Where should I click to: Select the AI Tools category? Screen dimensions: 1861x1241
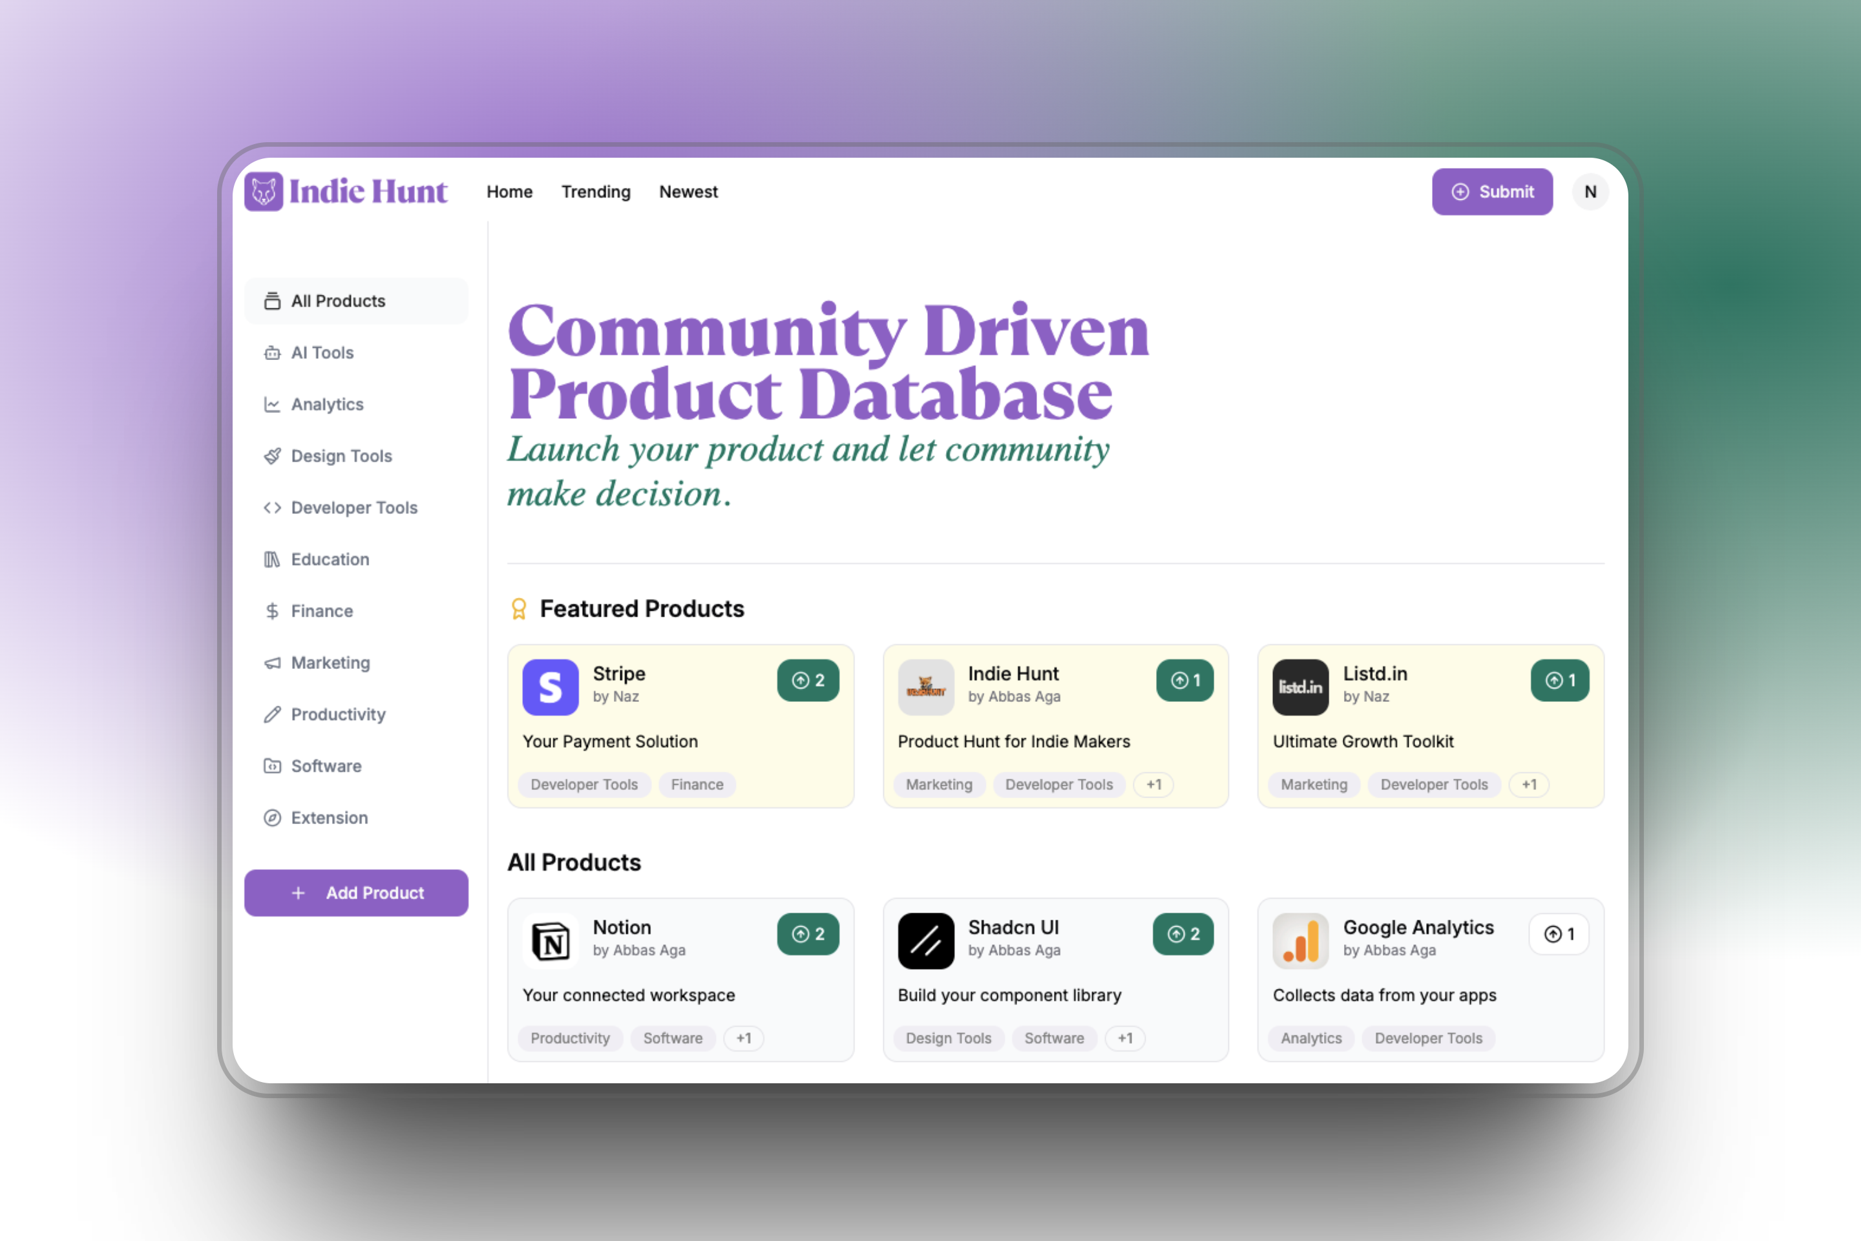[356, 353]
